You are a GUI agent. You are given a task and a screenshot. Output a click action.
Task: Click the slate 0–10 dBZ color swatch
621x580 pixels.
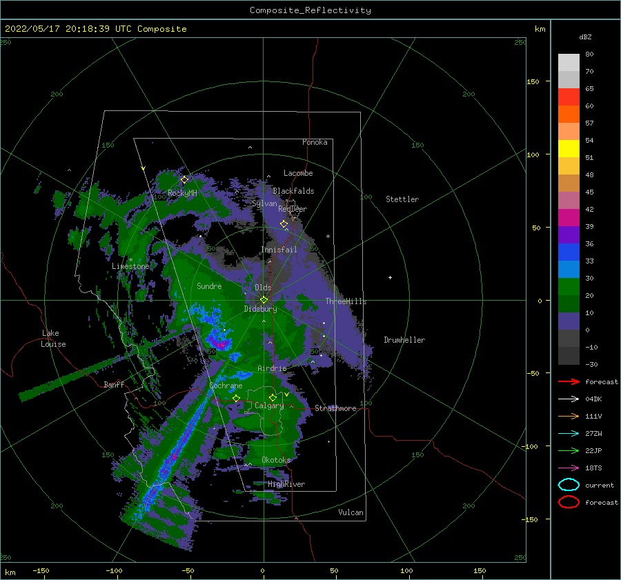[x=569, y=321]
